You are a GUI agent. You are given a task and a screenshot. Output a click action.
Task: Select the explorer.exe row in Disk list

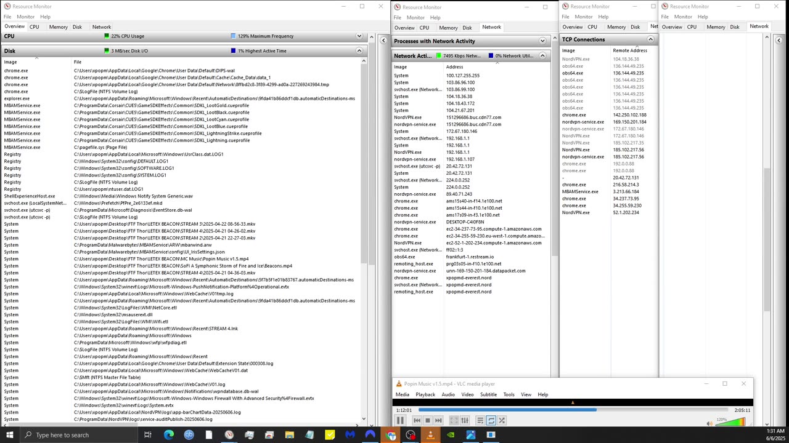pos(182,98)
